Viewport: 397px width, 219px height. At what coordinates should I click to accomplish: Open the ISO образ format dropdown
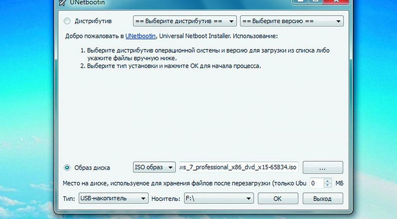154,167
